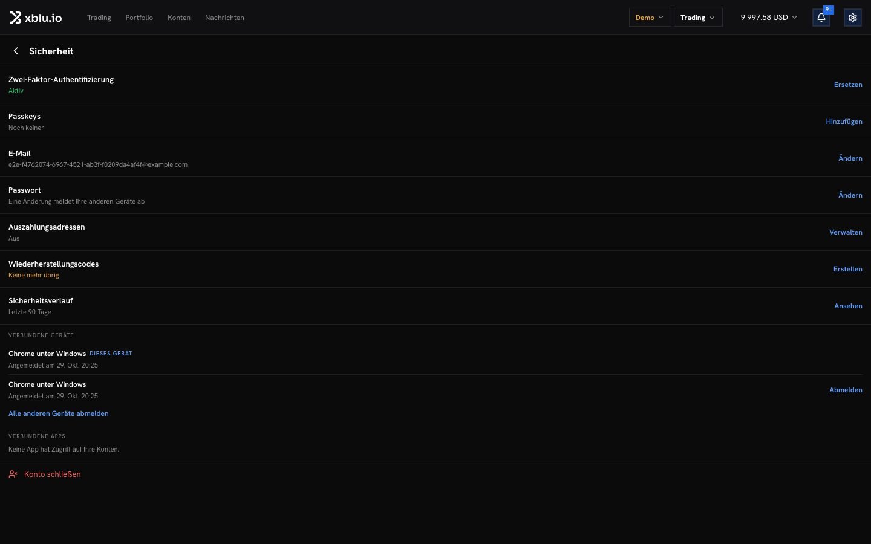Click the Sicherheit page heading
871x544 pixels.
point(51,51)
